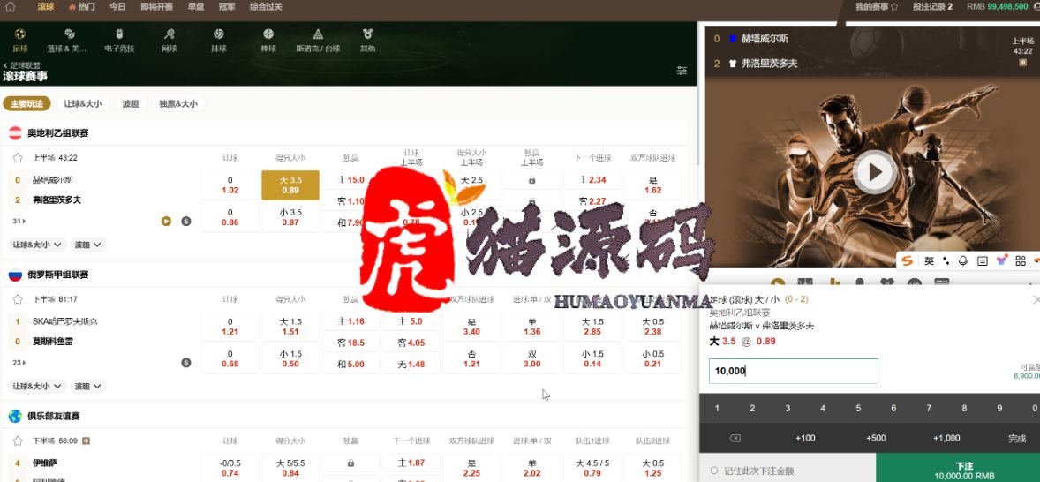
Task: Place the bet with 下注 button
Action: (958, 468)
